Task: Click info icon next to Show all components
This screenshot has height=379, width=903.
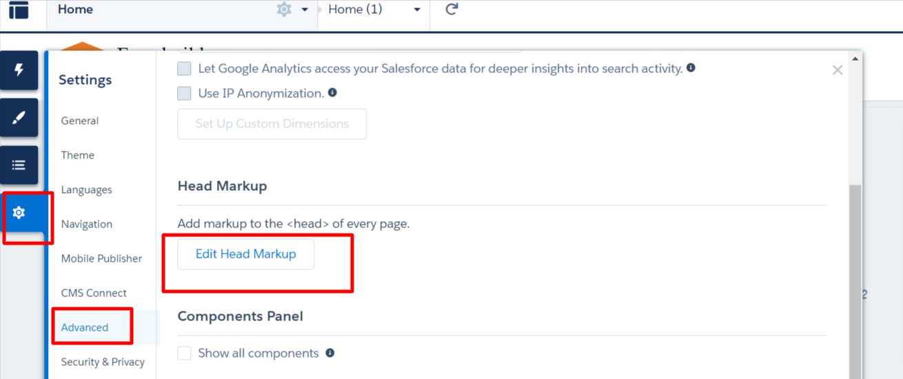Action: tap(330, 353)
